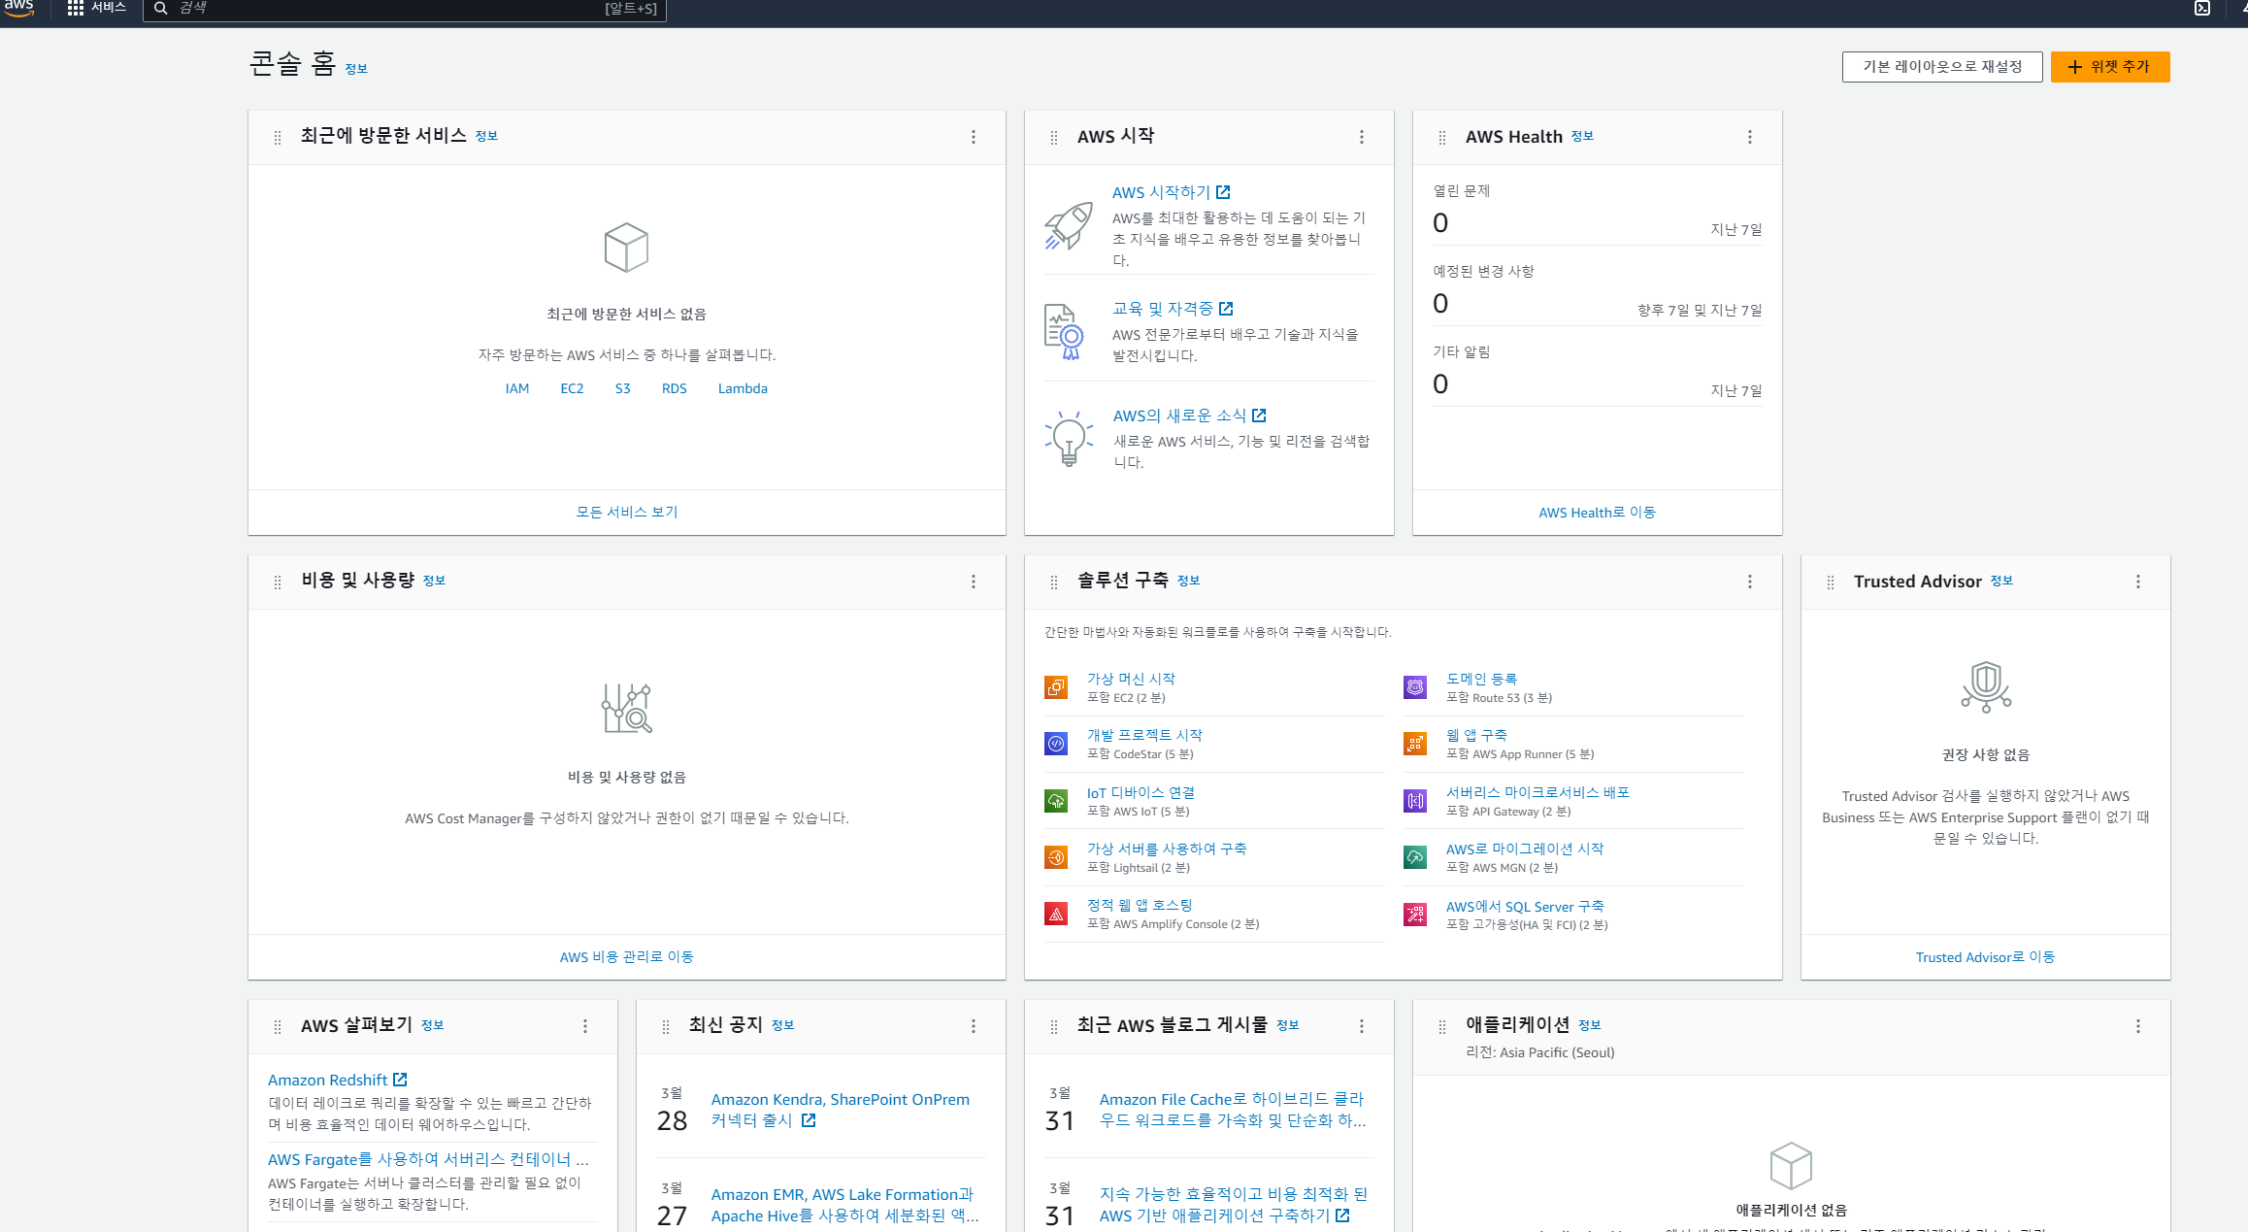Grab drag handle of Trusted Advisor widget

click(1831, 583)
